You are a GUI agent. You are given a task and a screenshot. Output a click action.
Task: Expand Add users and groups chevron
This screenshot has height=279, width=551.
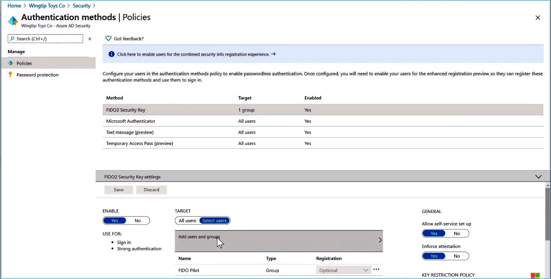380,240
